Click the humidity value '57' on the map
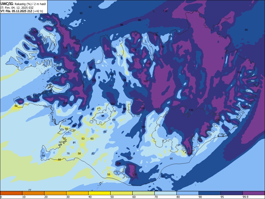The image size is (265, 199). click(x=64, y=139)
